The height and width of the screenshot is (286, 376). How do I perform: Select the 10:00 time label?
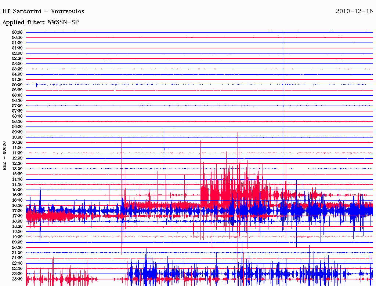click(17, 137)
